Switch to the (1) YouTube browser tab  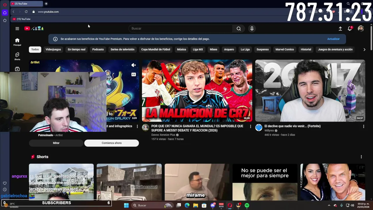pos(26,4)
